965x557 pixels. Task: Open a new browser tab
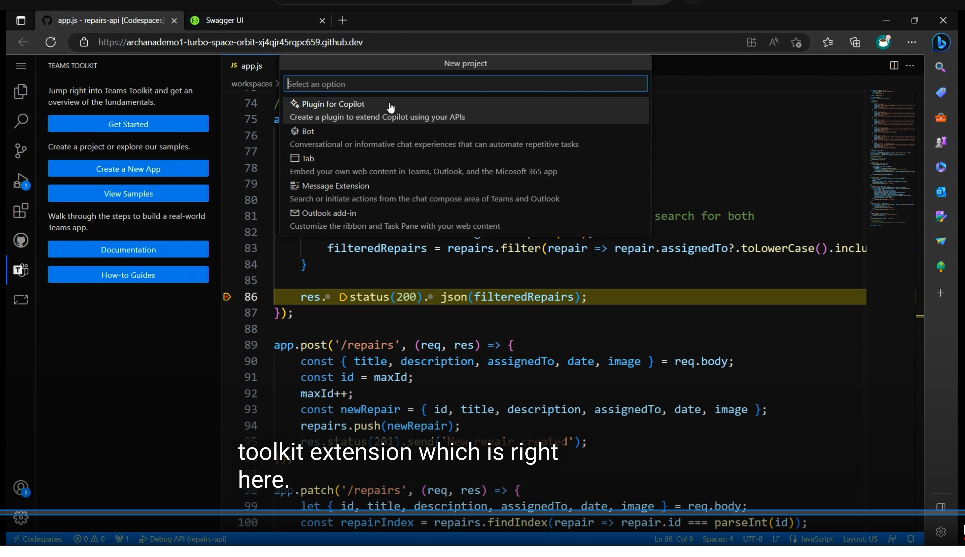pyautogui.click(x=343, y=21)
